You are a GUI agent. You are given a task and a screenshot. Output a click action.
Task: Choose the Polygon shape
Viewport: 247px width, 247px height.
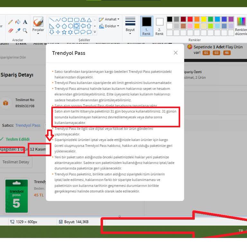click(83, 20)
